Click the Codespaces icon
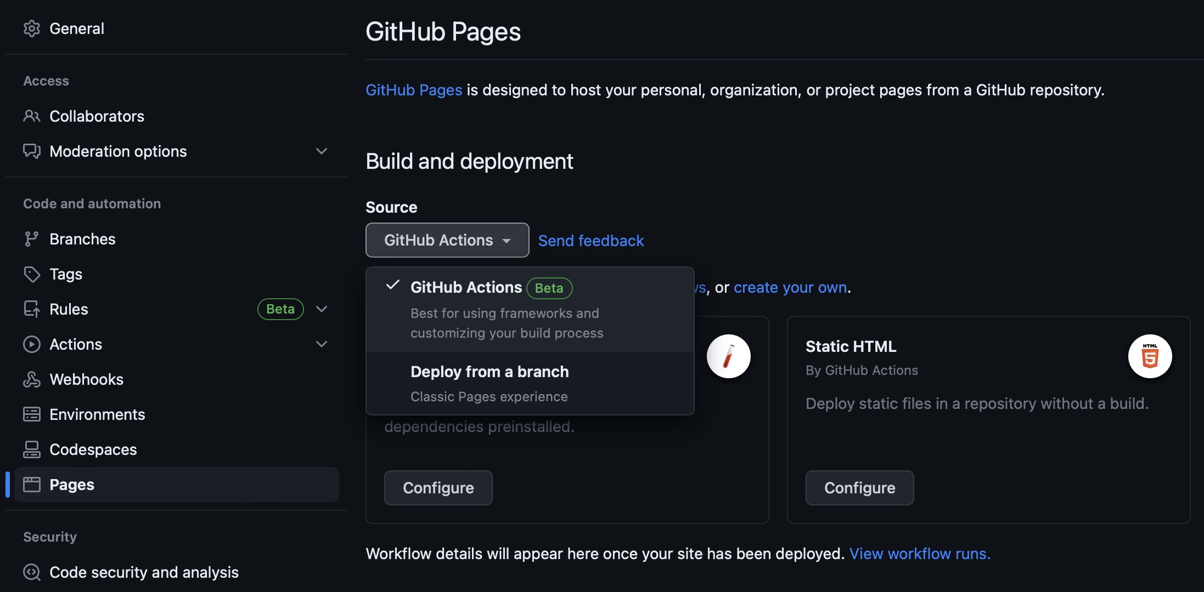 tap(32, 449)
